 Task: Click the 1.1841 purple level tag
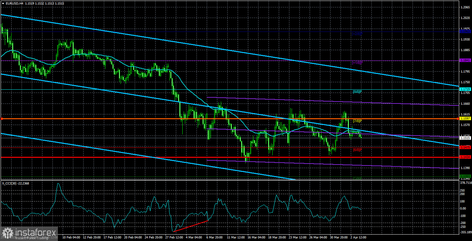[x=465, y=60]
